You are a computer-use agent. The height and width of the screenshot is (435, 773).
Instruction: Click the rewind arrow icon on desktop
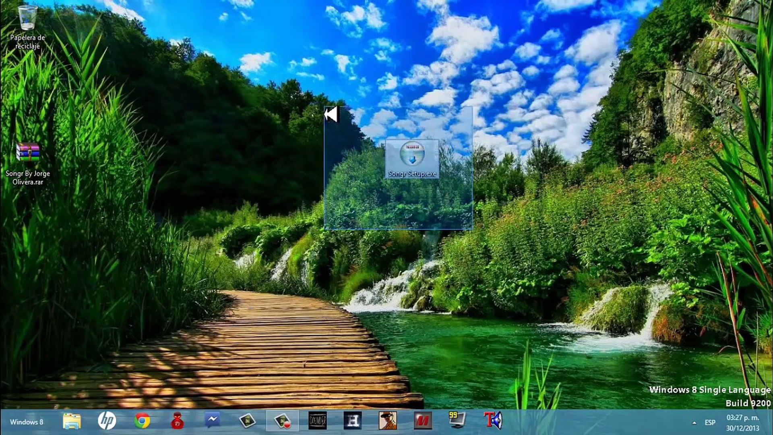pos(331,115)
